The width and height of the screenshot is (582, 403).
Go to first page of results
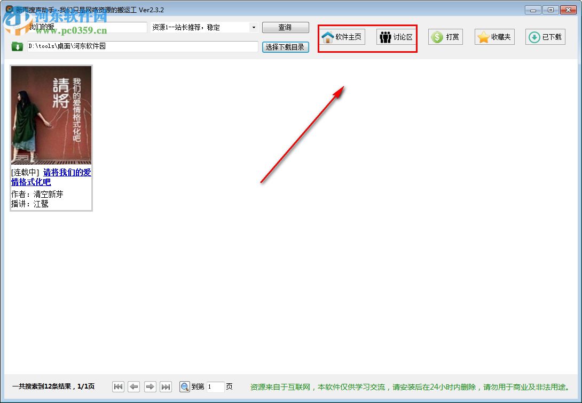coord(118,386)
